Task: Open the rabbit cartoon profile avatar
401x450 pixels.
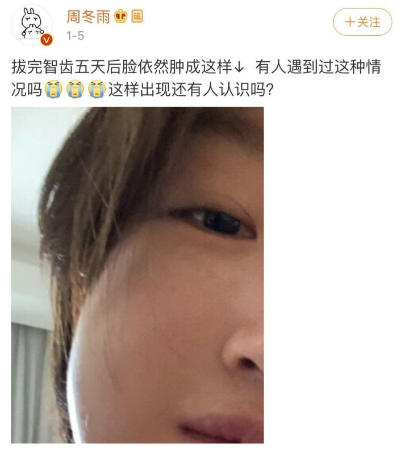Action: pos(32,25)
